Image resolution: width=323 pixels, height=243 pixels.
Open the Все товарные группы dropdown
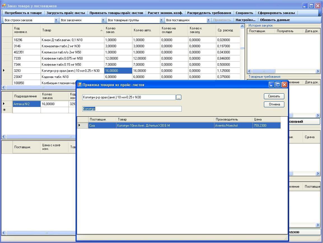click(161, 20)
